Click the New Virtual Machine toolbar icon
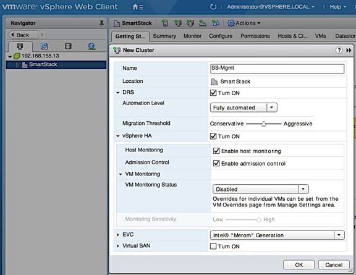356x275 pixels. tap(190, 23)
